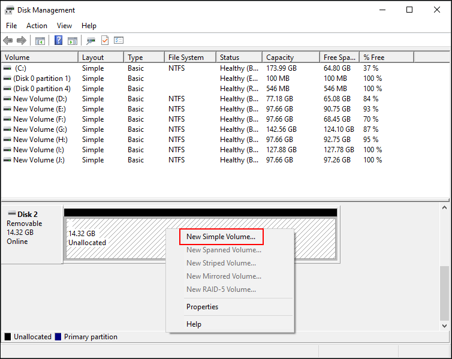Screen dimensions: 452x359
Task: Click the orange checkmark toolbar icon
Action: point(105,41)
